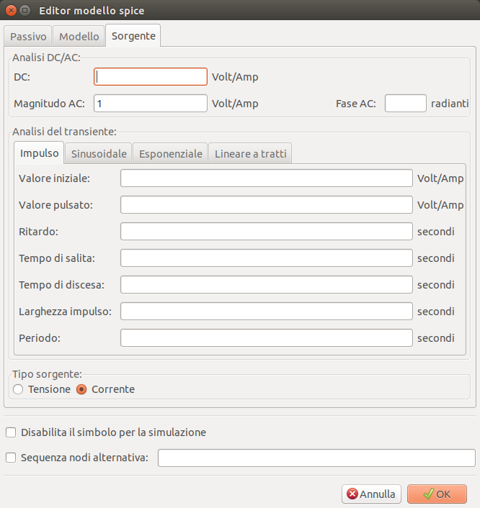
Task: Enable Disabilita il simbolo per la simulazione
Action: pyautogui.click(x=11, y=432)
